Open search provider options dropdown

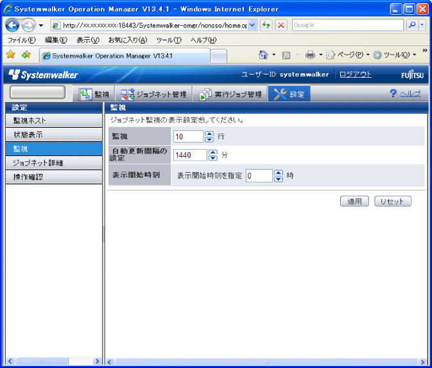coord(422,25)
